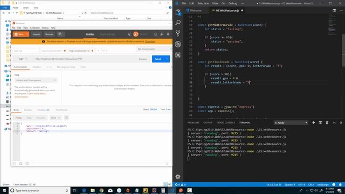
Task: Select the Raw response view
Action: tap(29, 117)
